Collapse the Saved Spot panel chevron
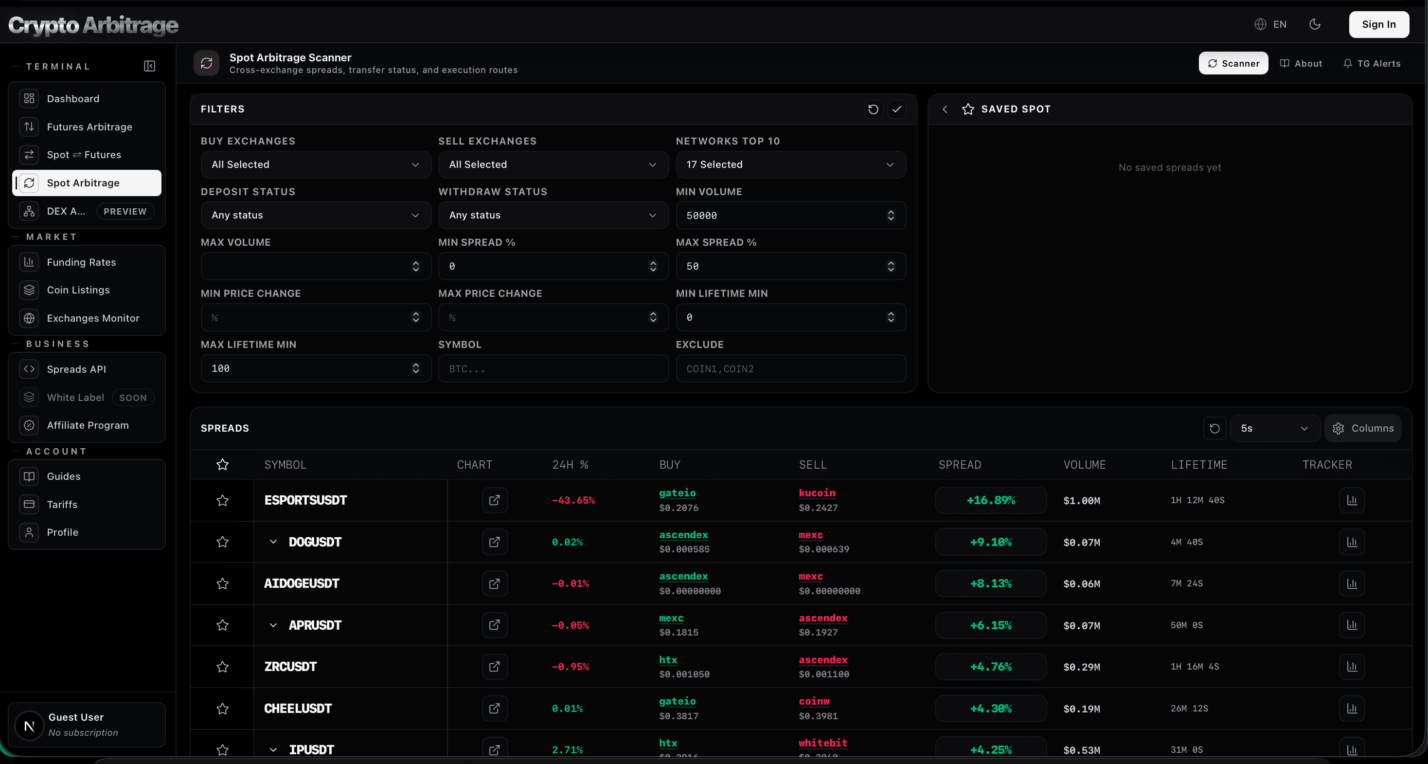This screenshot has height=764, width=1428. tap(945, 109)
